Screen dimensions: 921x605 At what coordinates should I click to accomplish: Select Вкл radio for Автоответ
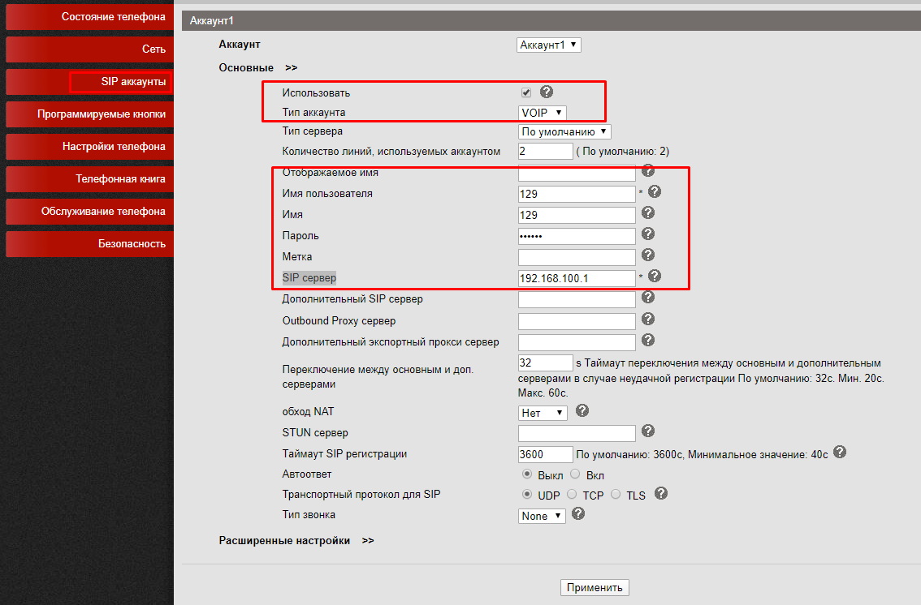point(575,474)
